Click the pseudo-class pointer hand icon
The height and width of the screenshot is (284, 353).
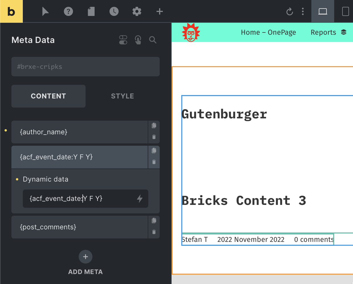tap(138, 40)
